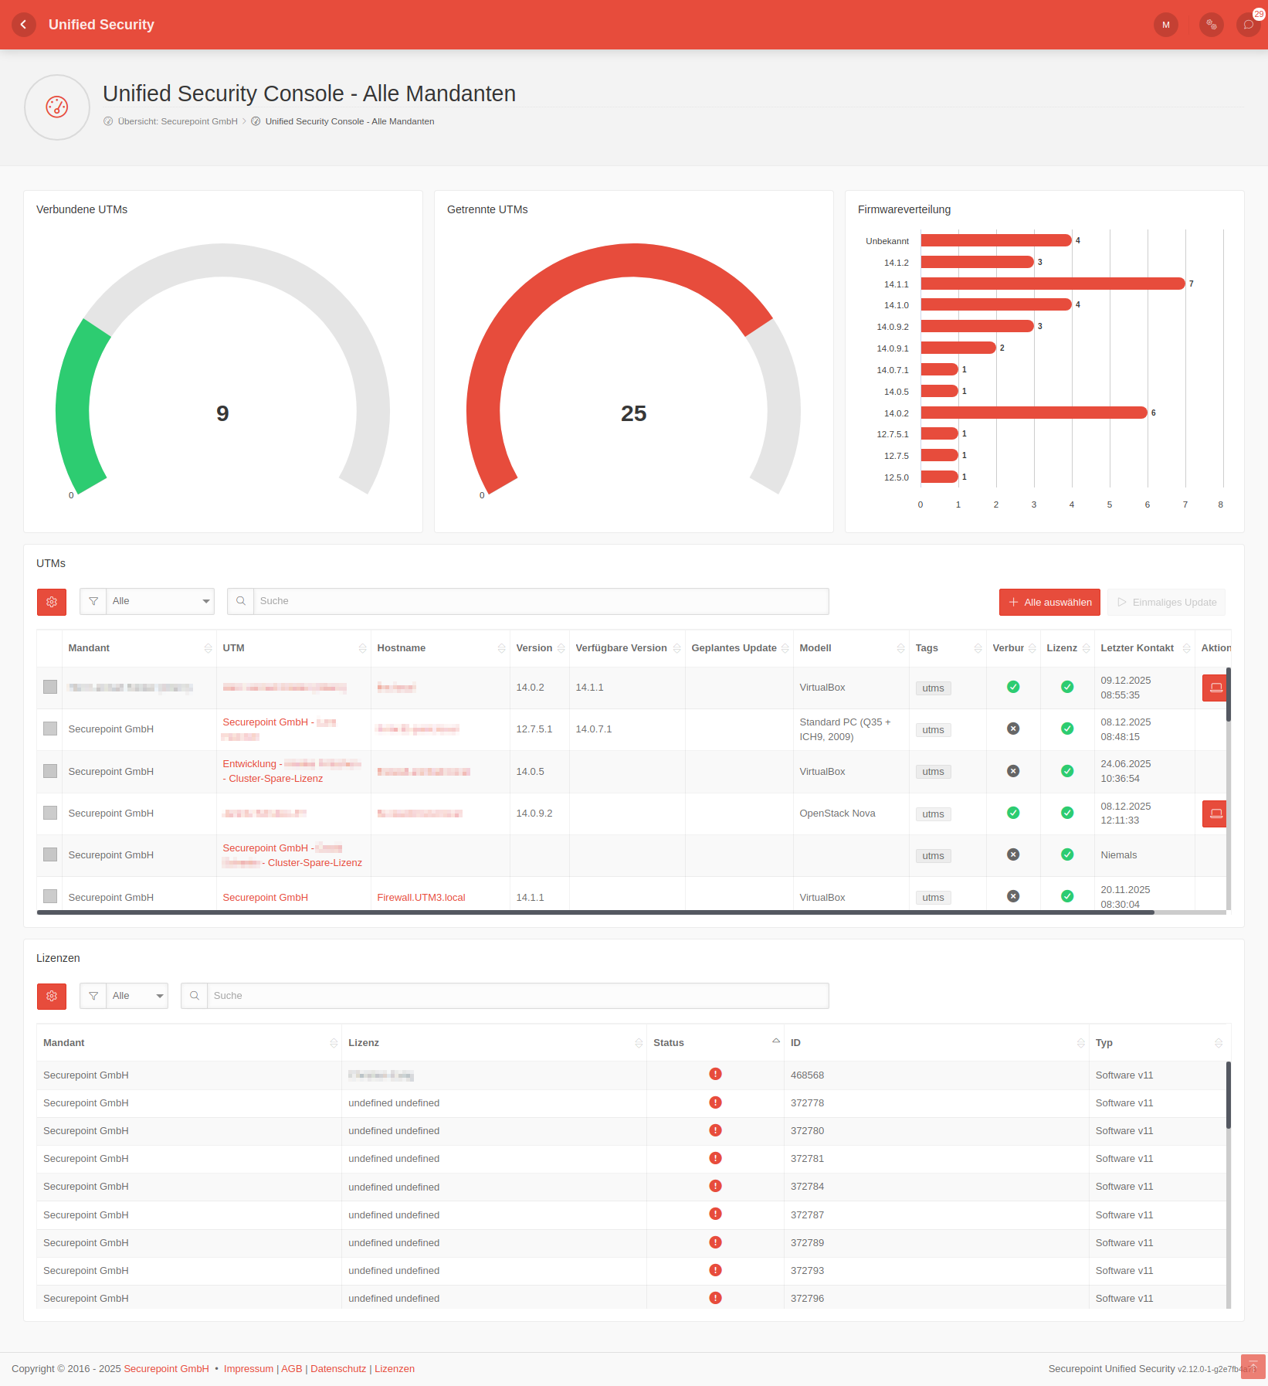This screenshot has width=1268, height=1386.
Task: Open the chat notifications with 29 messages
Action: [x=1248, y=25]
